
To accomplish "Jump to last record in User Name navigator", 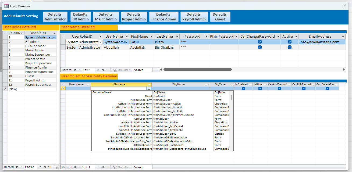I will pos(103,70).
